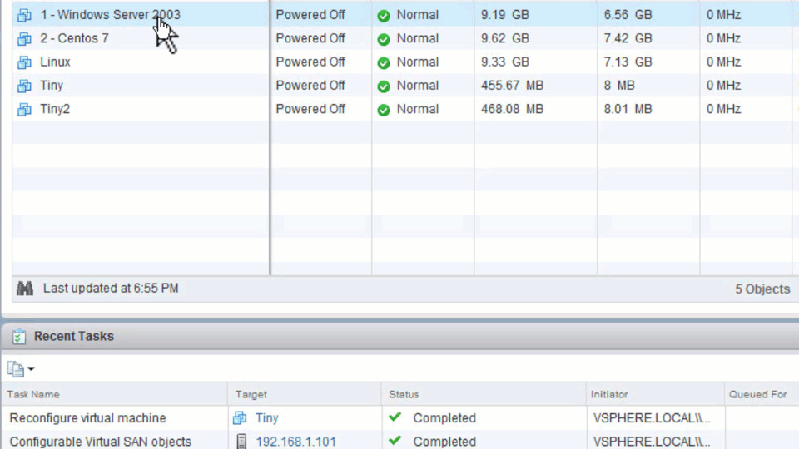Select the Reconfigure virtual machine task row
The image size is (799, 449).
[87, 418]
